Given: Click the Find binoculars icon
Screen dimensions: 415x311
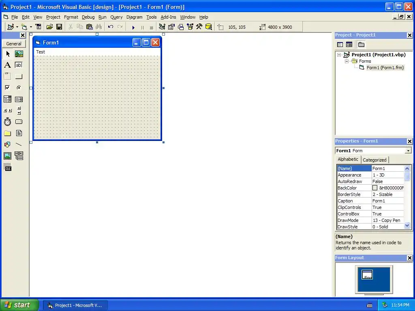Looking at the screenshot, I should click(99, 27).
